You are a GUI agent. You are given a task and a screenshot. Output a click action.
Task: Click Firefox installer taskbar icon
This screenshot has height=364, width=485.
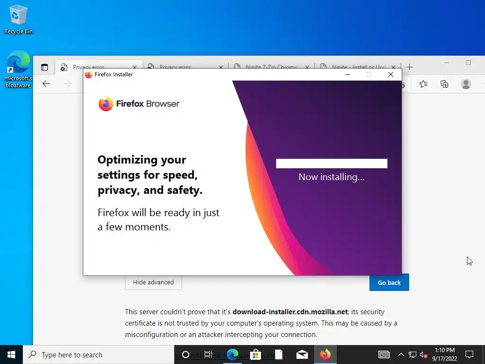[x=325, y=355]
